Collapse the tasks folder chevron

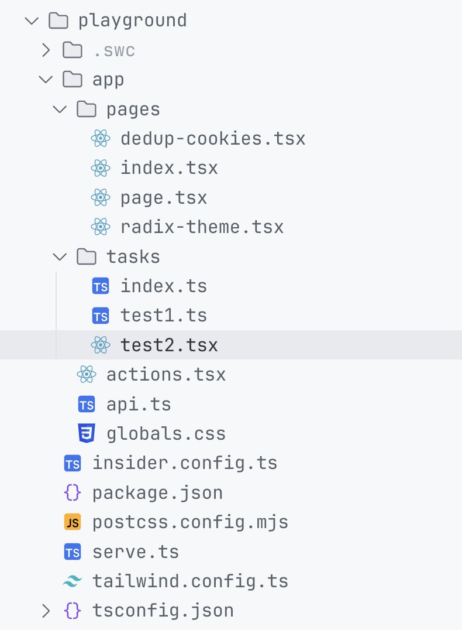click(60, 256)
